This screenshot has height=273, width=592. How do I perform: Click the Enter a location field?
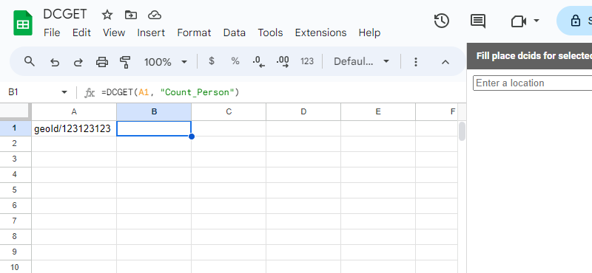pyautogui.click(x=532, y=83)
